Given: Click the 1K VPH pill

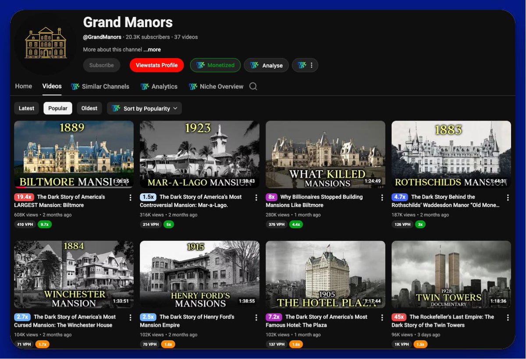Looking at the screenshot, I should 402,345.
